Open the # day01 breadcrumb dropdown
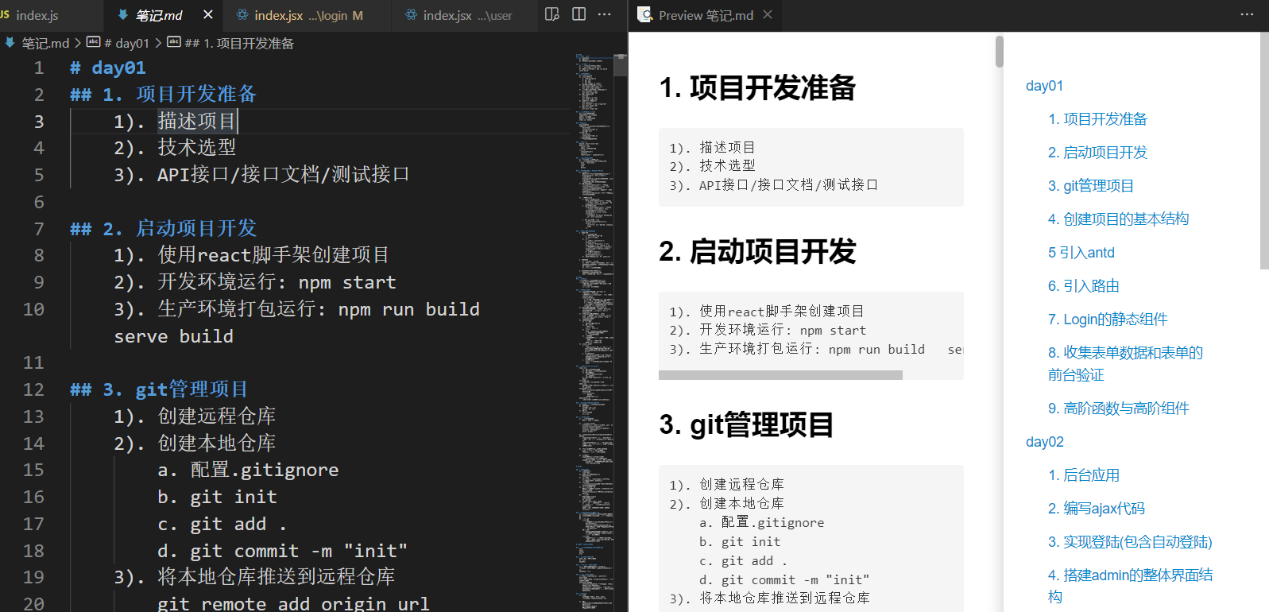Image resolution: width=1269 pixels, height=612 pixels. (126, 43)
